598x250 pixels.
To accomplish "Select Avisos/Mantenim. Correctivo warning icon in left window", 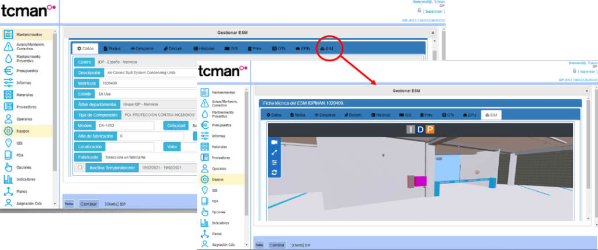I will pos(8,46).
